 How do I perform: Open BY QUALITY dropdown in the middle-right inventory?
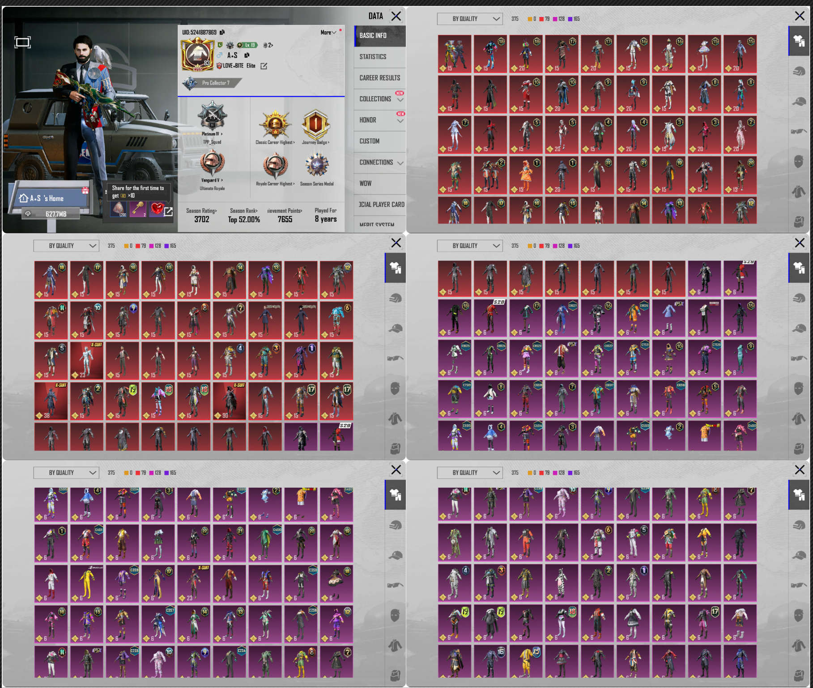tap(470, 245)
